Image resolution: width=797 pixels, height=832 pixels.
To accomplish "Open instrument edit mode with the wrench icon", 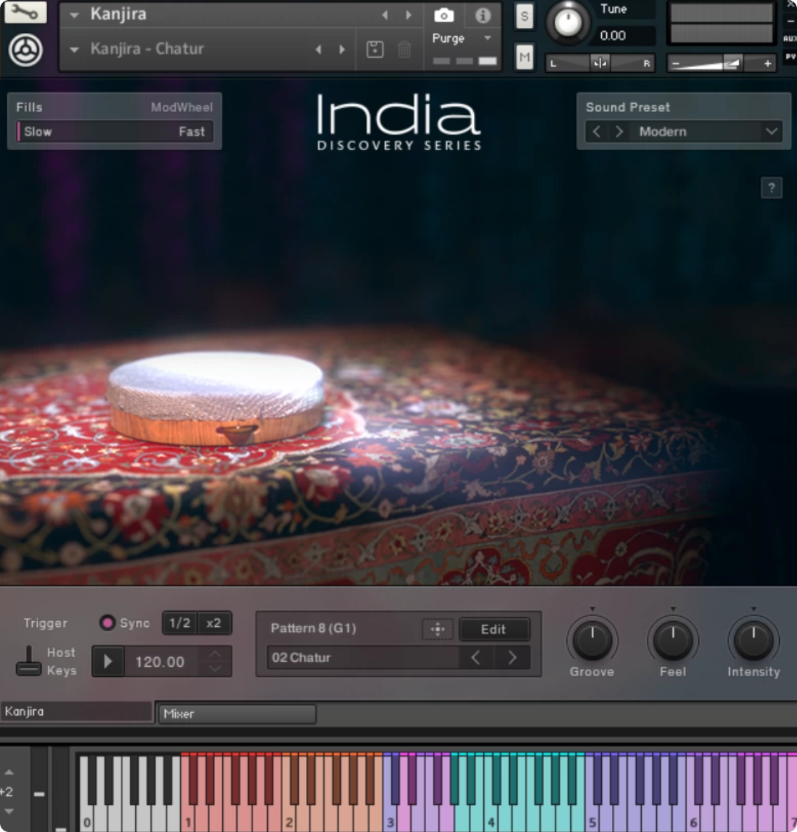I will click(x=25, y=11).
